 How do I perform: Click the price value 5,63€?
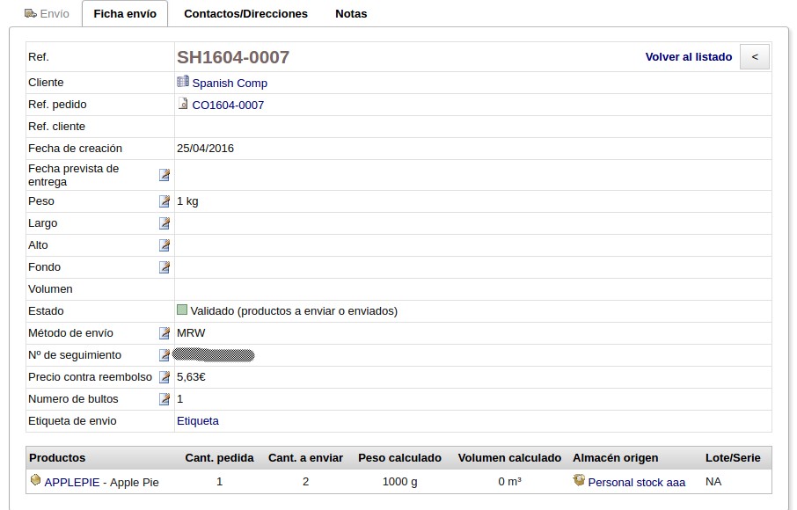[191, 377]
